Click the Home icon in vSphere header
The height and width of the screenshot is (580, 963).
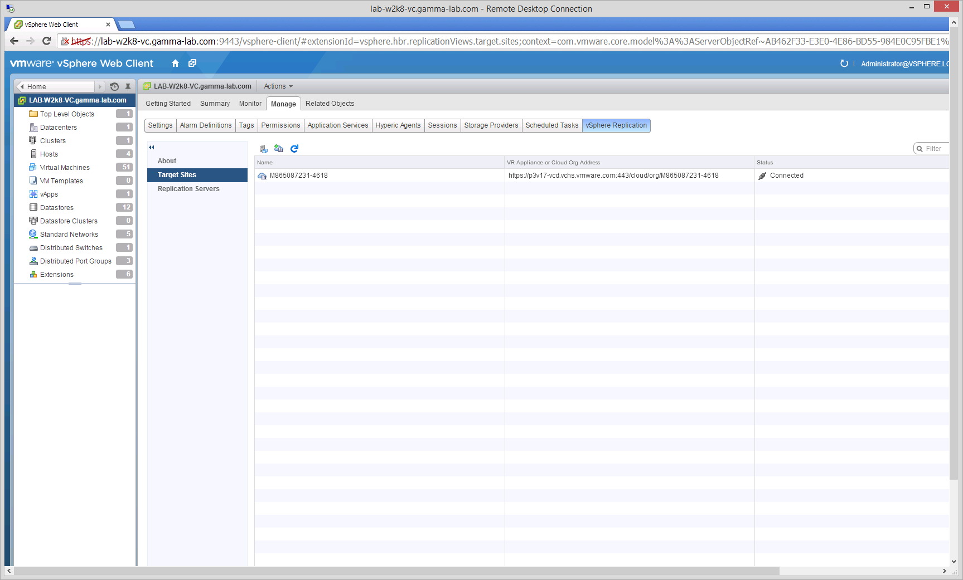point(175,64)
